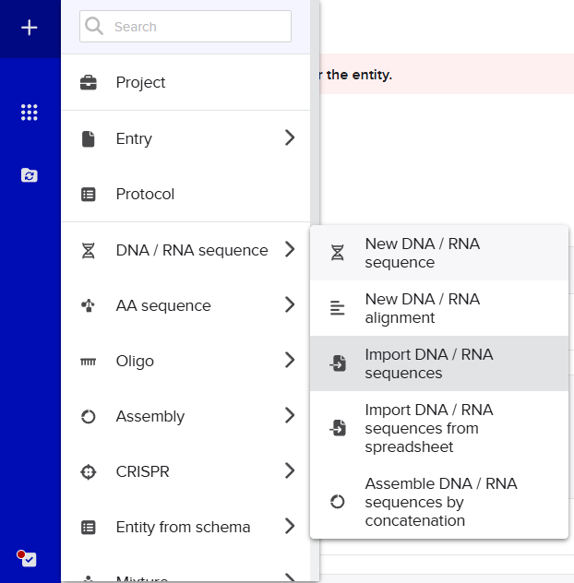The width and height of the screenshot is (574, 583).
Task: Click the Protocol list icon
Action: (x=89, y=195)
